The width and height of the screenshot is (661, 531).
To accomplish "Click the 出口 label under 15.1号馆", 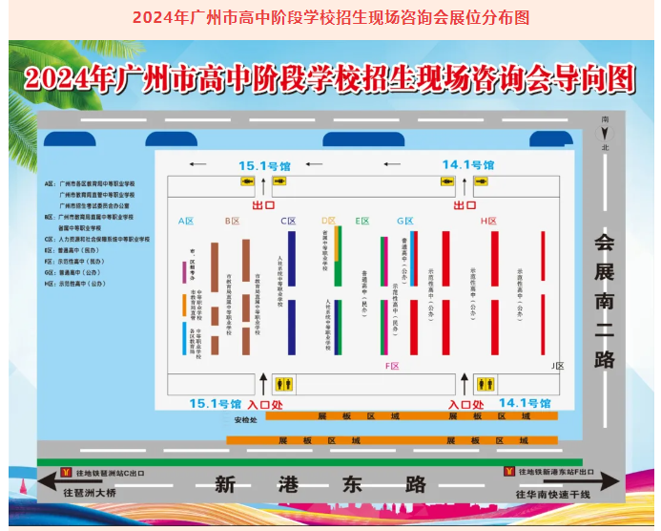I will (263, 205).
